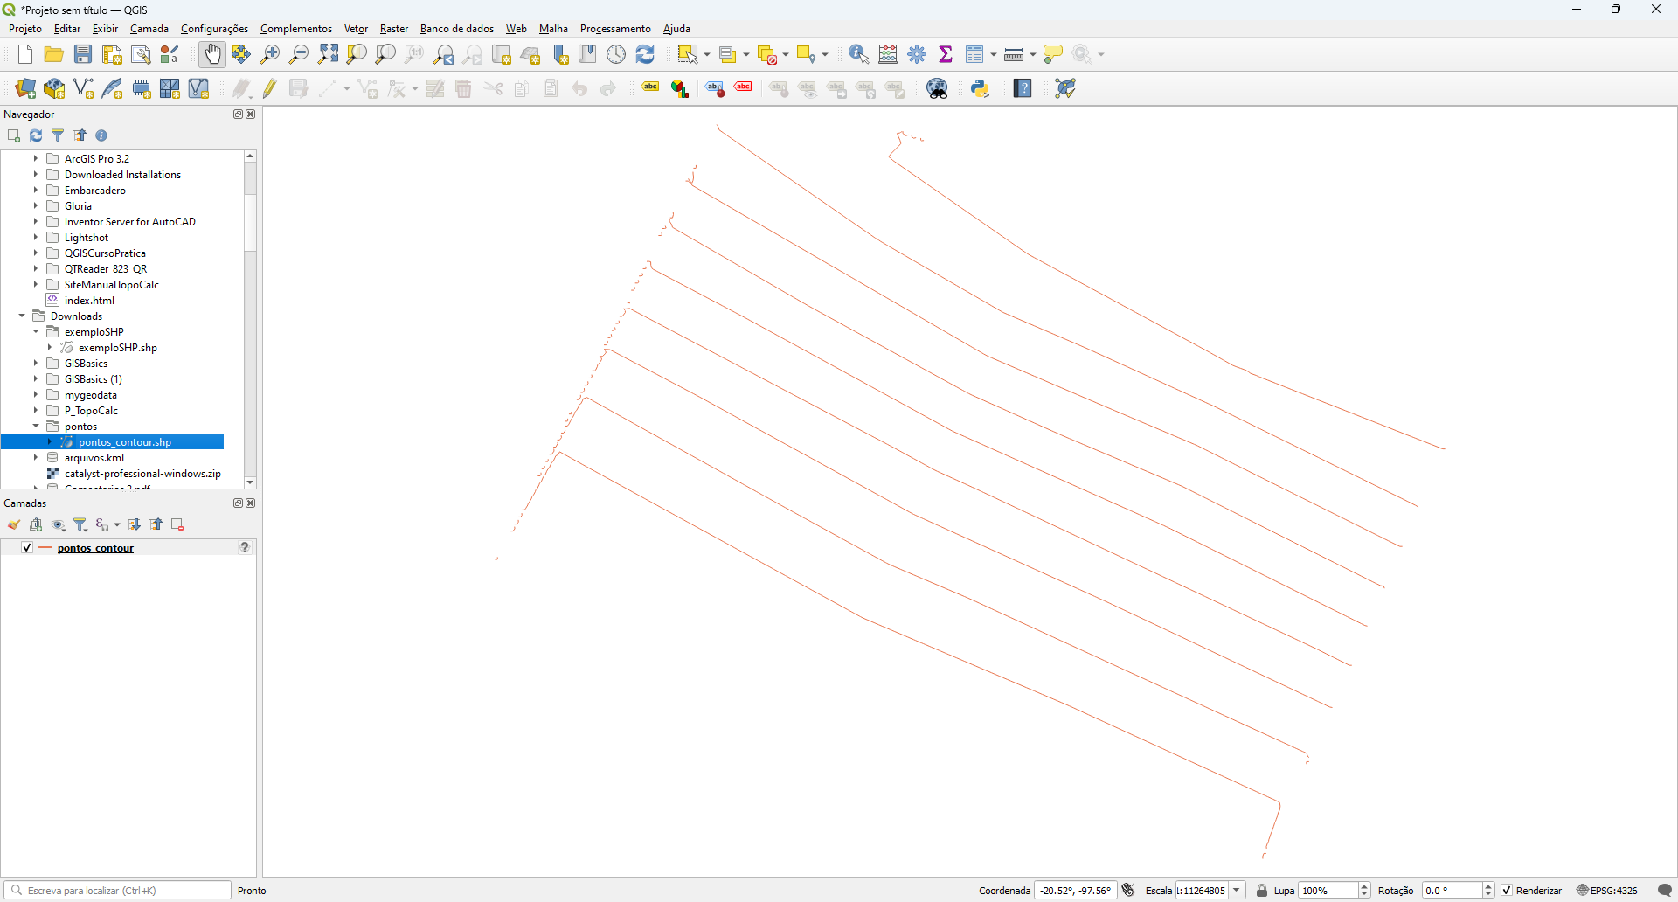Refresh the map canvas with the blue arrows
The width and height of the screenshot is (1678, 902).
coord(646,54)
